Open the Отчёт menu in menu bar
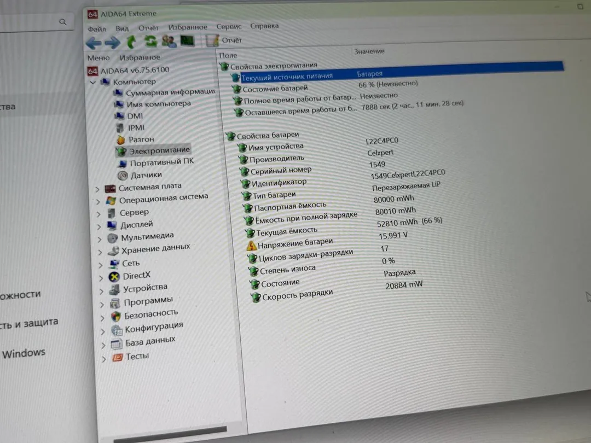The width and height of the screenshot is (591, 443). pyautogui.click(x=148, y=28)
